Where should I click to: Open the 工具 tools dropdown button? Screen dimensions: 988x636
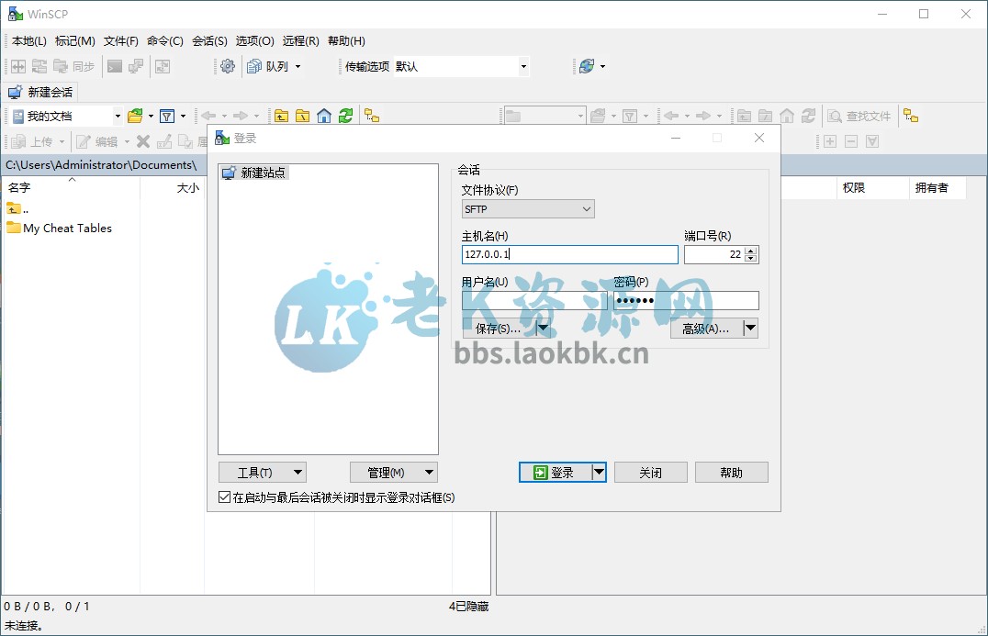[262, 473]
